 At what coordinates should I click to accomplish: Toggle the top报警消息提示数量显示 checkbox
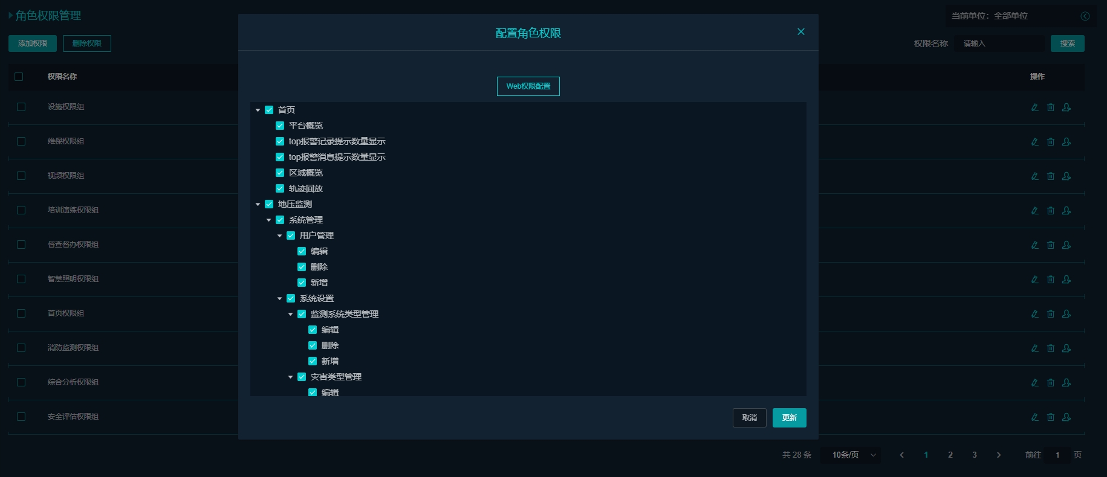(280, 157)
